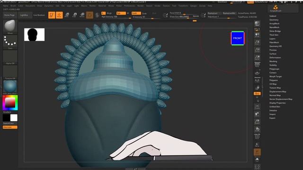
Task: Click the black main color swatch
Action: pyautogui.click(x=6, y=118)
